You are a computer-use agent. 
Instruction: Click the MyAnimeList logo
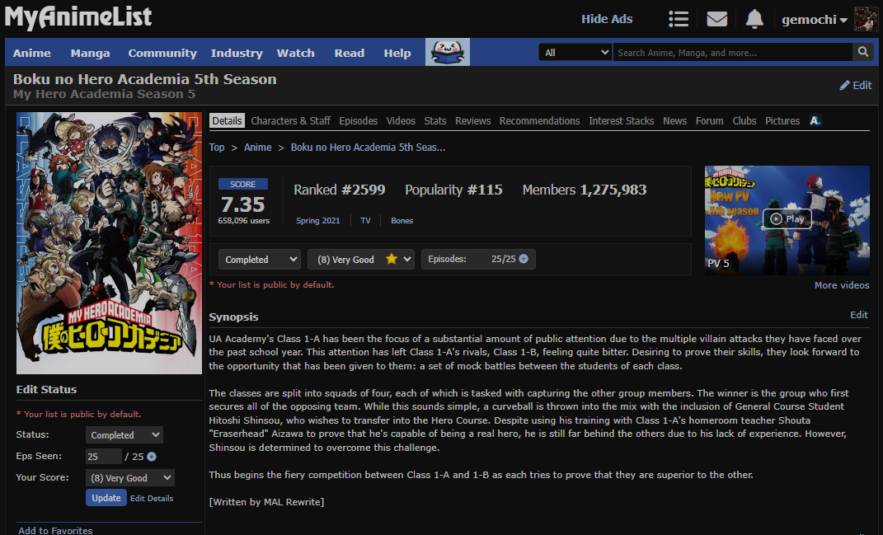click(78, 16)
